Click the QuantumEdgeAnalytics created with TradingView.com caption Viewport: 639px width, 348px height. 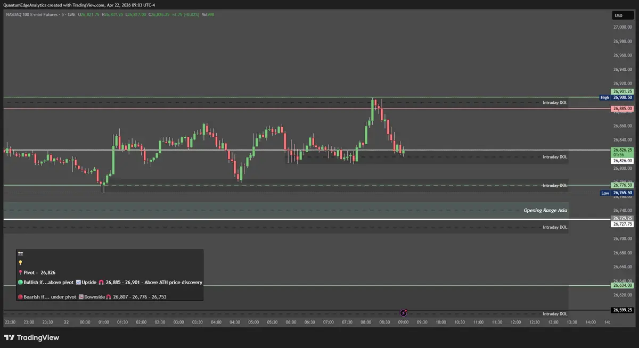(79, 5)
